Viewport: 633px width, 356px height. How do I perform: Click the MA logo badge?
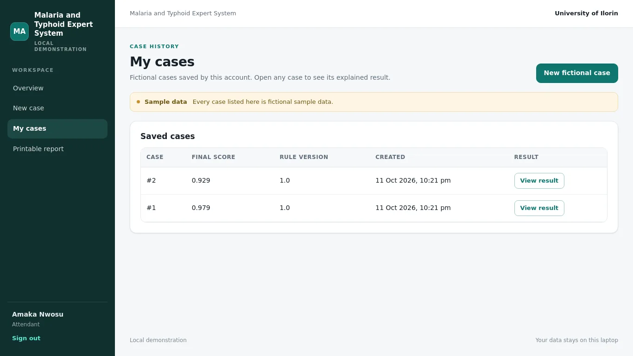pos(19,32)
